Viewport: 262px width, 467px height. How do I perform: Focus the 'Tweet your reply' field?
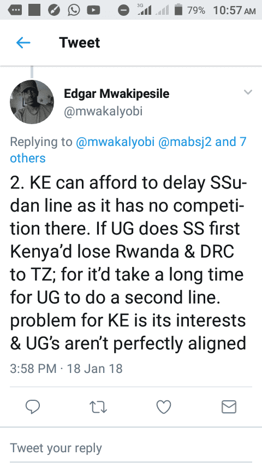click(x=131, y=448)
